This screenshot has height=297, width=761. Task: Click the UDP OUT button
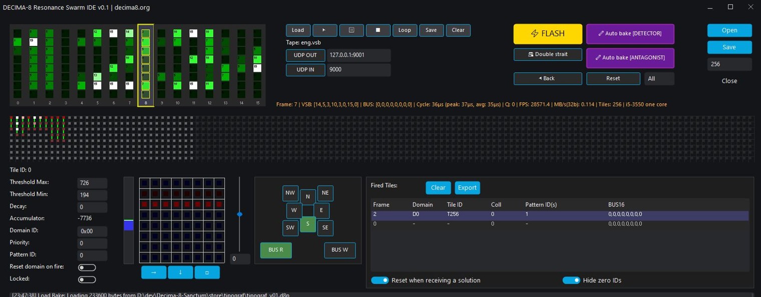pyautogui.click(x=305, y=55)
